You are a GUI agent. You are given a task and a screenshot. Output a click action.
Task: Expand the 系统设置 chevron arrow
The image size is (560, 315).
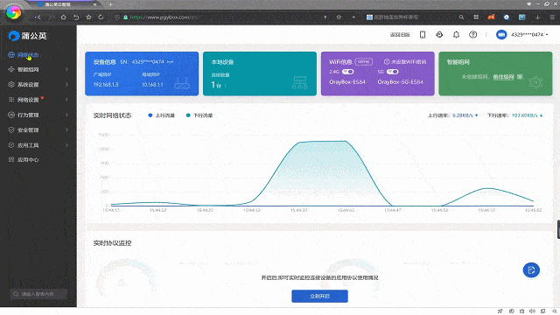point(66,85)
